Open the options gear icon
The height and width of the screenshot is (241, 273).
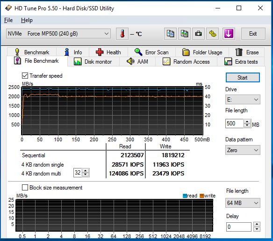point(212,34)
